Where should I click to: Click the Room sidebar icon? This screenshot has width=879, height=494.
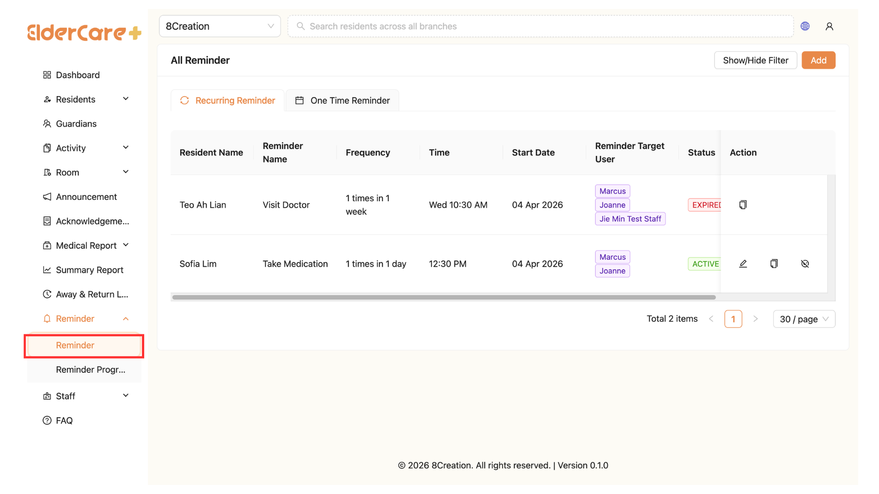click(47, 172)
